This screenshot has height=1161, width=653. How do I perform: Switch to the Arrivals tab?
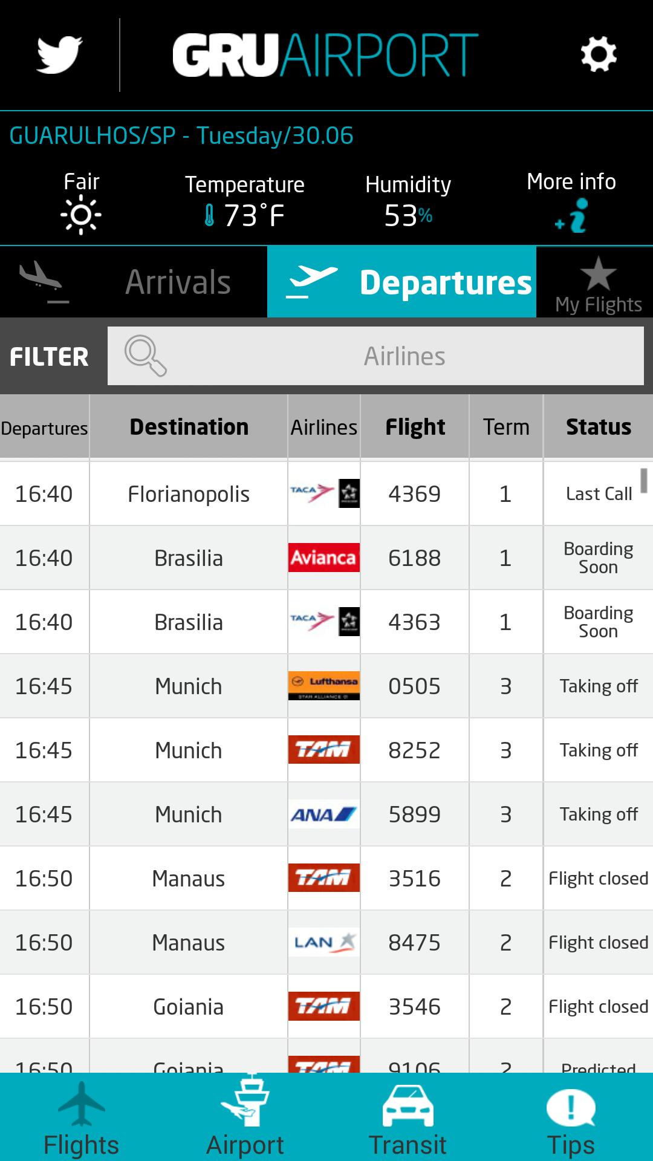[x=134, y=282]
